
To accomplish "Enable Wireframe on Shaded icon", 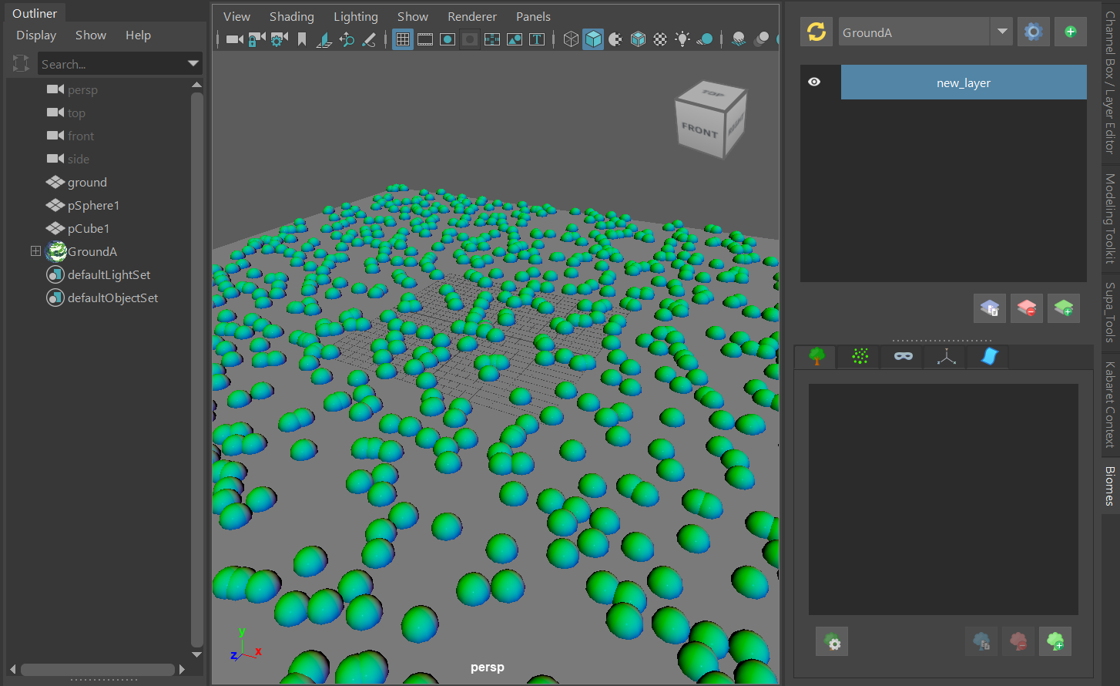I will pos(638,39).
